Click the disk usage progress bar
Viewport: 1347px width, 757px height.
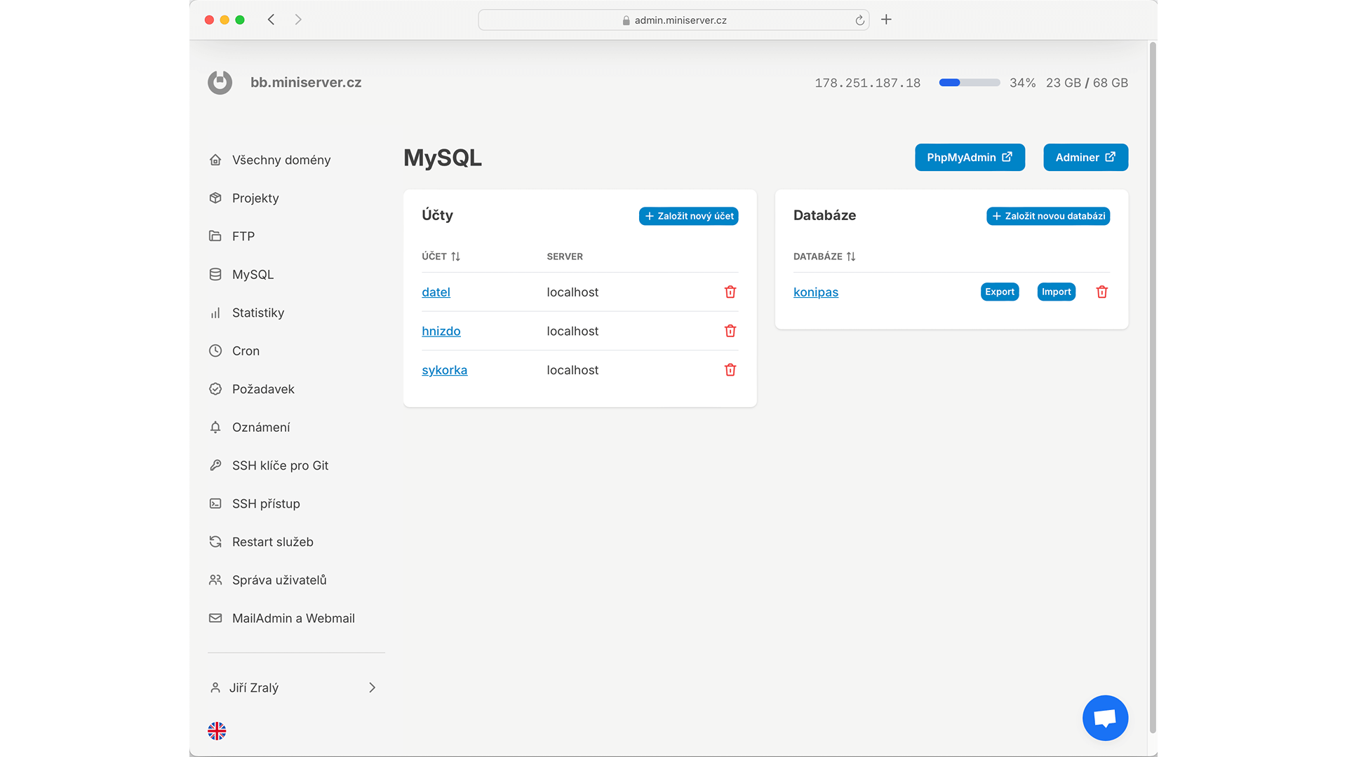[x=970, y=83]
